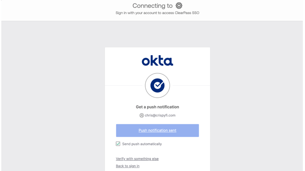Uncheck the Send push automatically checkbox
Screen dimensions: 305x171
click(x=118, y=144)
